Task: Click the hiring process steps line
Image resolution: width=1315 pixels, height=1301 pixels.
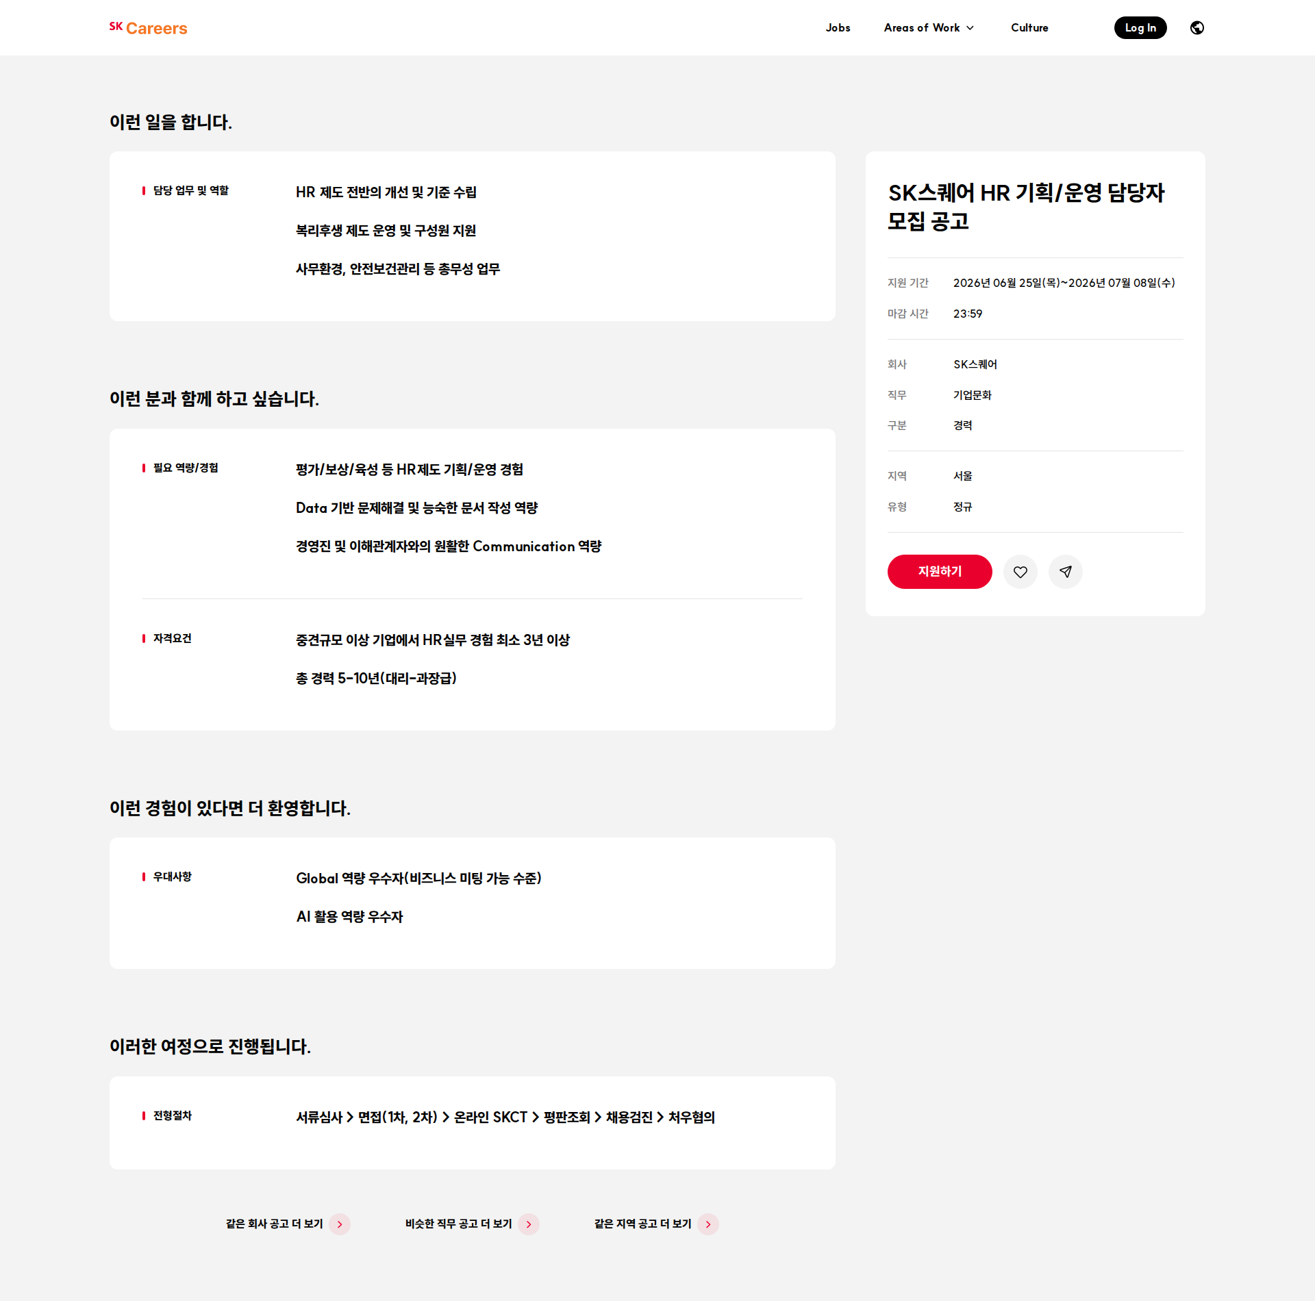Action: click(505, 1117)
